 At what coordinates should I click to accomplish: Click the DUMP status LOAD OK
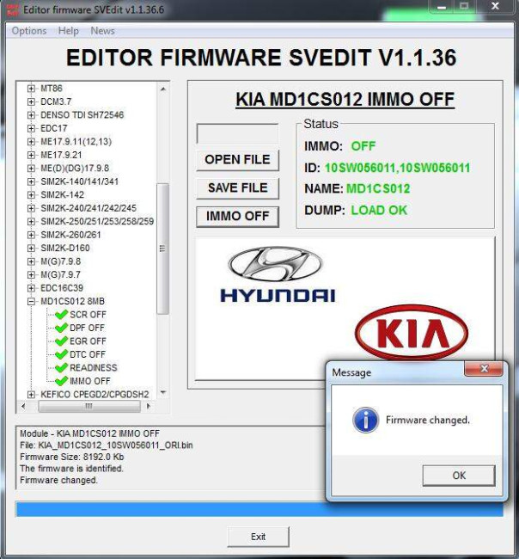coord(379,211)
